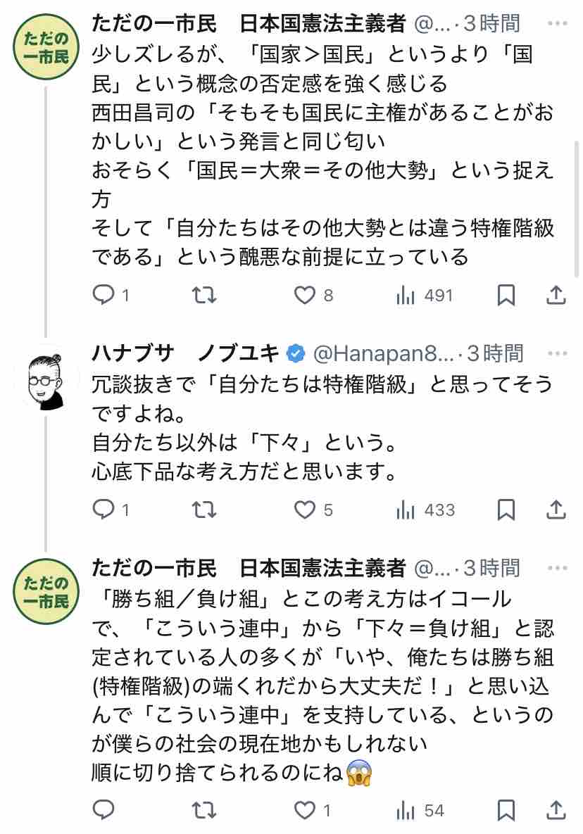View analytics showing 433 views
The width and height of the screenshot is (583, 834).
click(x=406, y=510)
